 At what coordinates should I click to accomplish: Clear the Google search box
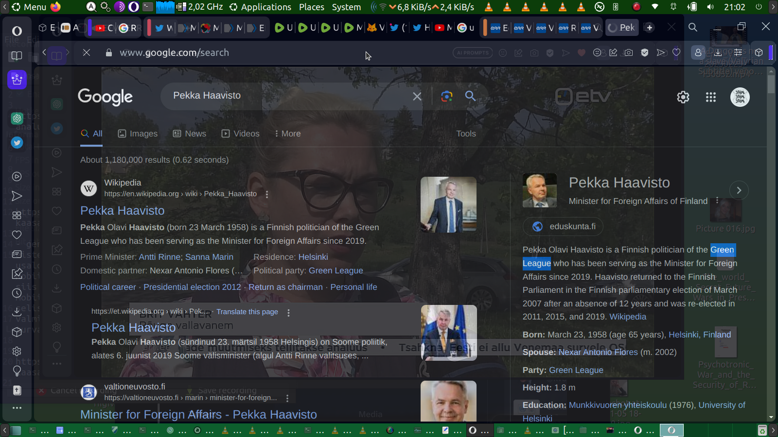click(417, 96)
